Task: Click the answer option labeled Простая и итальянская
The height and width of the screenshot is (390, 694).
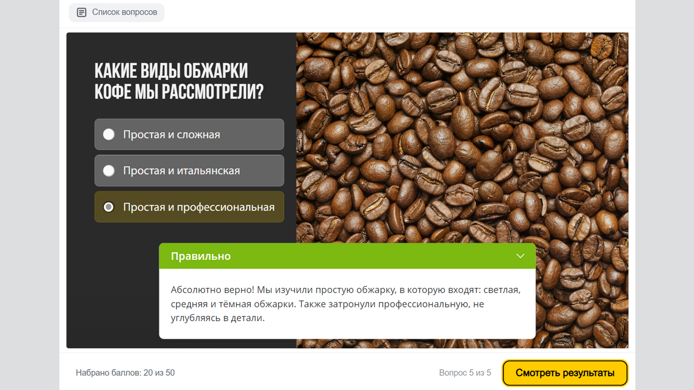Action: [x=189, y=171]
